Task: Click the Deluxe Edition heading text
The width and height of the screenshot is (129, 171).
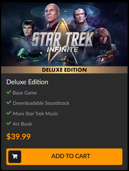Action: click(27, 82)
